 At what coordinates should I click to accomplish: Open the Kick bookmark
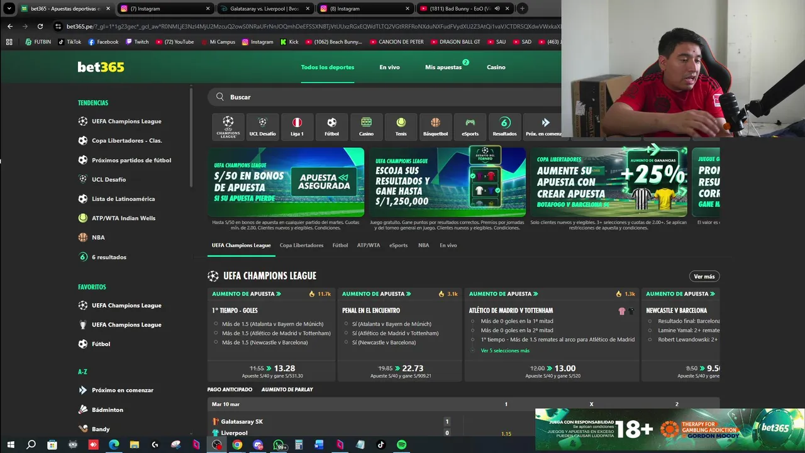(289, 42)
